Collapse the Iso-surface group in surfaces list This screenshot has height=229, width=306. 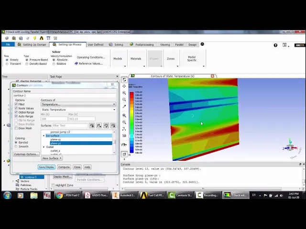pyautogui.click(x=44, y=135)
